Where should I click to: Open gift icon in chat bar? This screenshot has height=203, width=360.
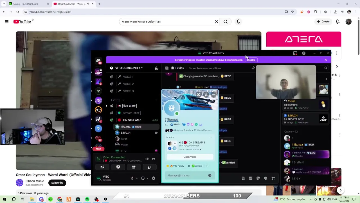pyautogui.click(x=243, y=178)
